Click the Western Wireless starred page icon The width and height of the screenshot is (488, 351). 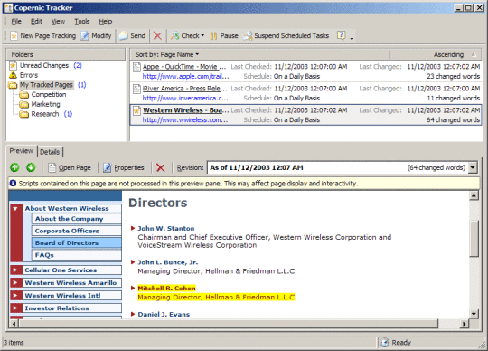136,110
